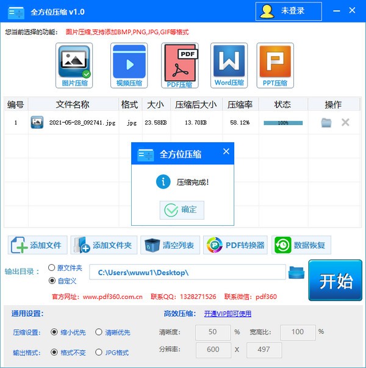Remove the jpg file using the X icon

tap(345, 122)
